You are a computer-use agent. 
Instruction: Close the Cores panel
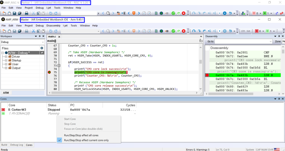283,99
